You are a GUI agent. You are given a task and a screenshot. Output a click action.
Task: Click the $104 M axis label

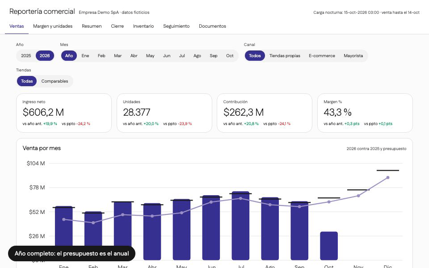click(36, 163)
